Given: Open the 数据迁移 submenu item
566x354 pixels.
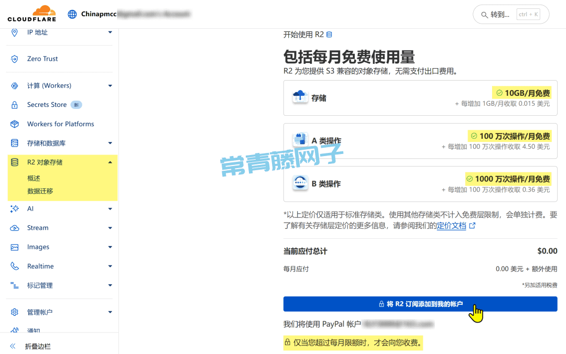Looking at the screenshot, I should tap(40, 191).
